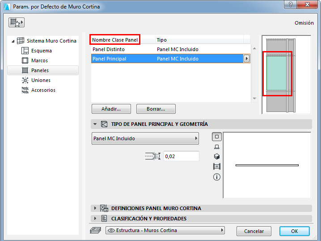Select the preview picture mode icon
This screenshot has width=321, height=241.
[x=217, y=166]
